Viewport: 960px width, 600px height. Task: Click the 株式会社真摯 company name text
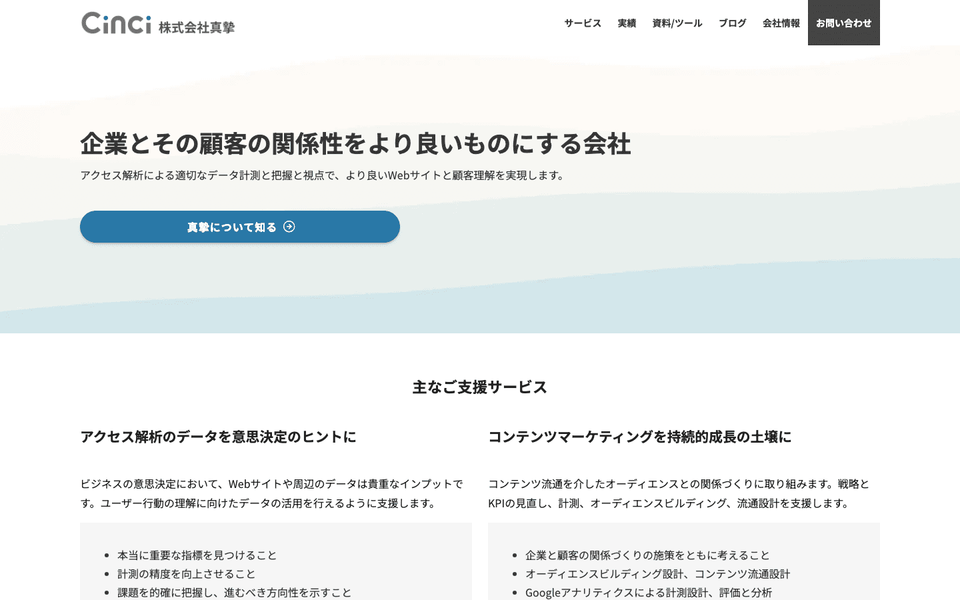[197, 27]
